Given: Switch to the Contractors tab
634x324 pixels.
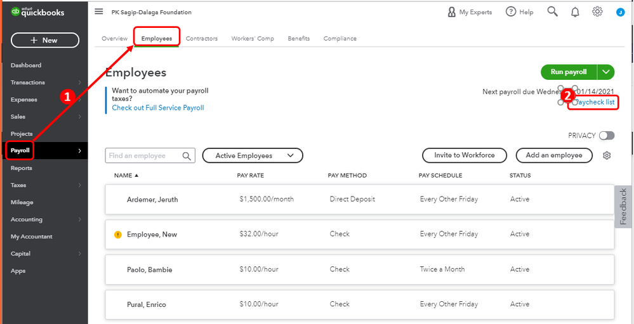Looking at the screenshot, I should (x=202, y=39).
